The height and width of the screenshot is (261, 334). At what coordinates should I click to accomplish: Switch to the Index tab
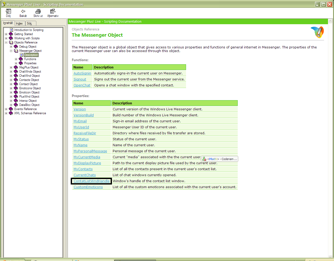19,23
